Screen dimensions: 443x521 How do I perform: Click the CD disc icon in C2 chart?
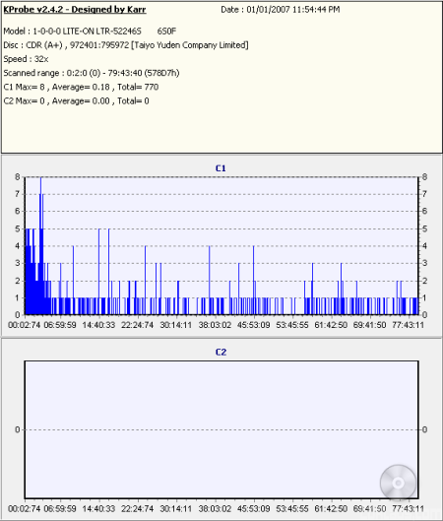tap(398, 483)
